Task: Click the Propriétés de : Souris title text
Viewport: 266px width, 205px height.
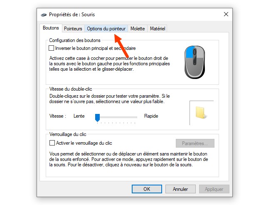Action: (72, 15)
